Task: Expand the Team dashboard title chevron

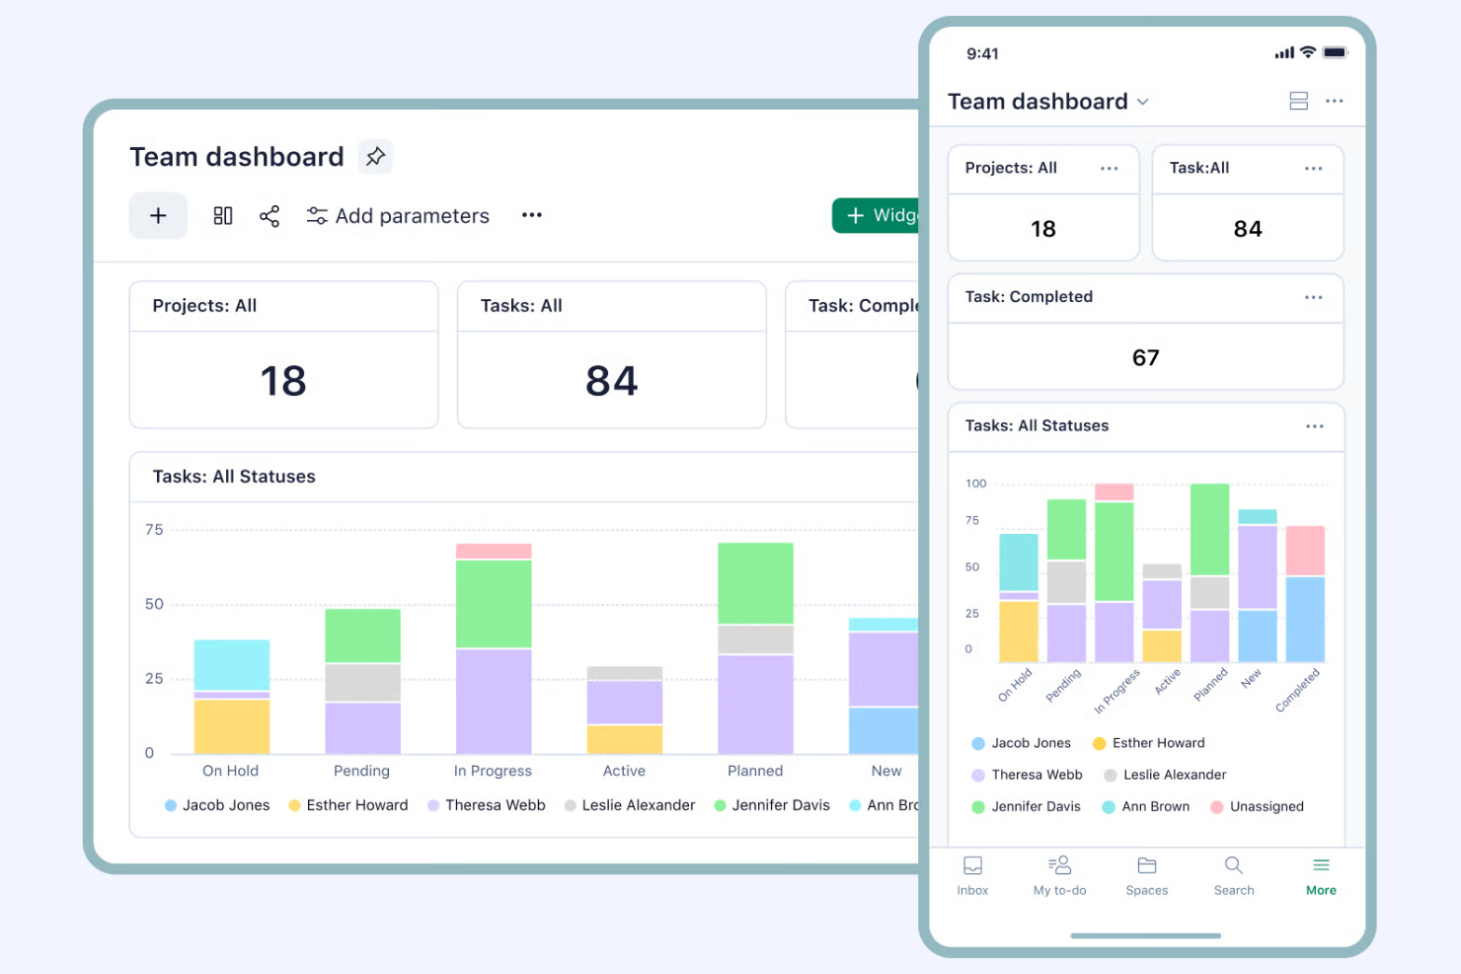Action: point(1143,102)
